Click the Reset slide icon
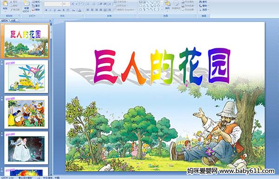This screenshot has height=179, width=279. (x=36, y=6)
